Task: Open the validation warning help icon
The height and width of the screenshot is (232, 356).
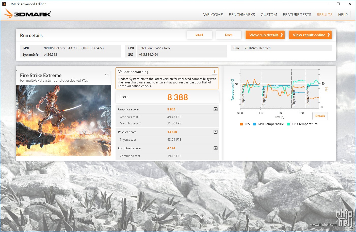Action: point(215,72)
